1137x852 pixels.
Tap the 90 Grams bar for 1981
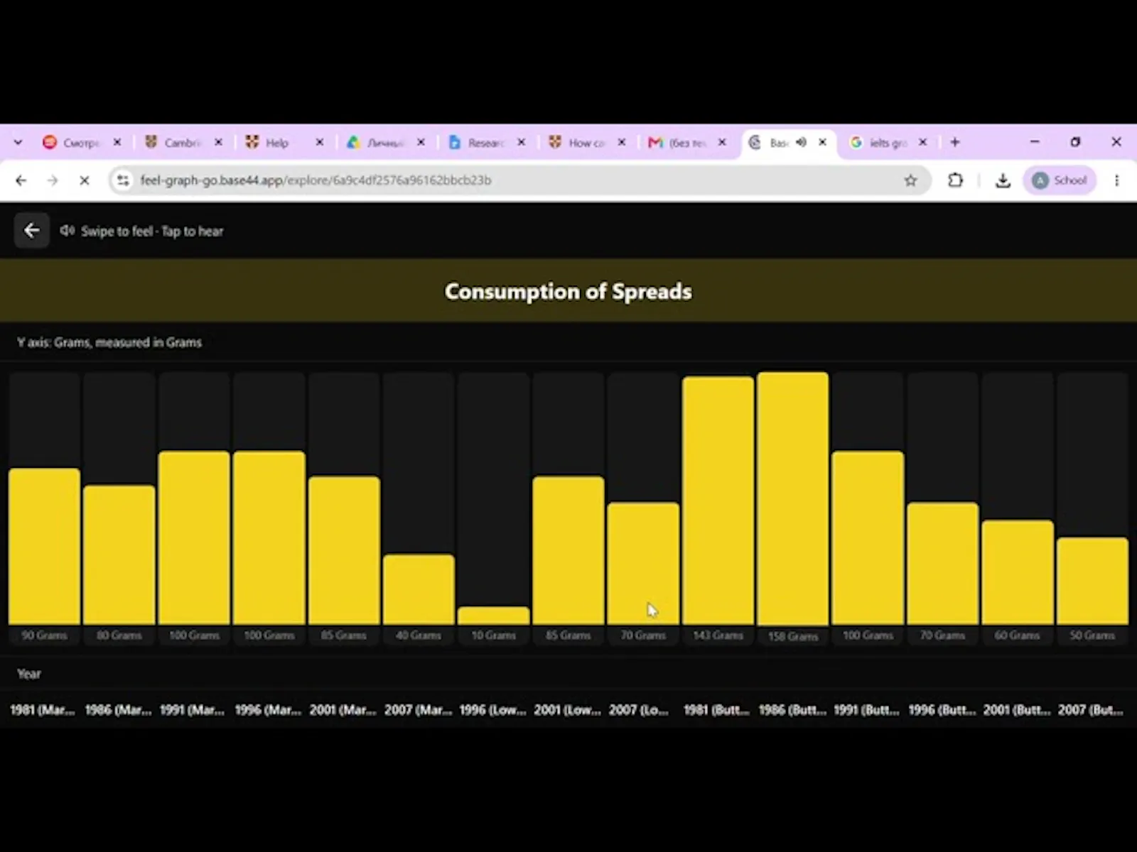tap(44, 546)
